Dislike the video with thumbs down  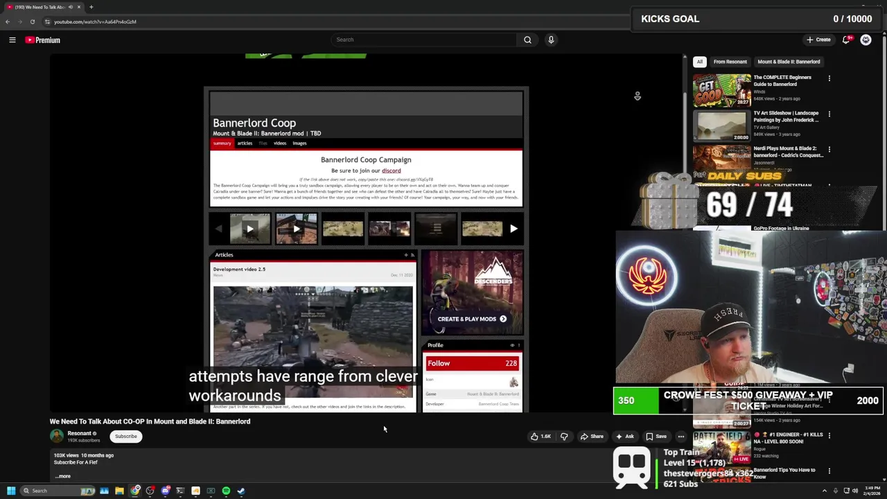point(564,437)
